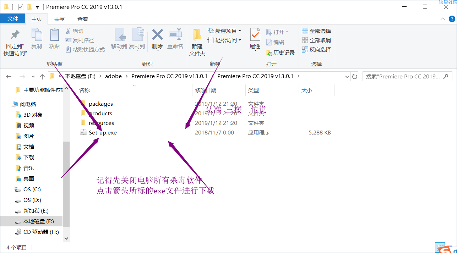The height and width of the screenshot is (253, 457).
Task: Open the recent locations dropdown arrow
Action: pos(33,76)
